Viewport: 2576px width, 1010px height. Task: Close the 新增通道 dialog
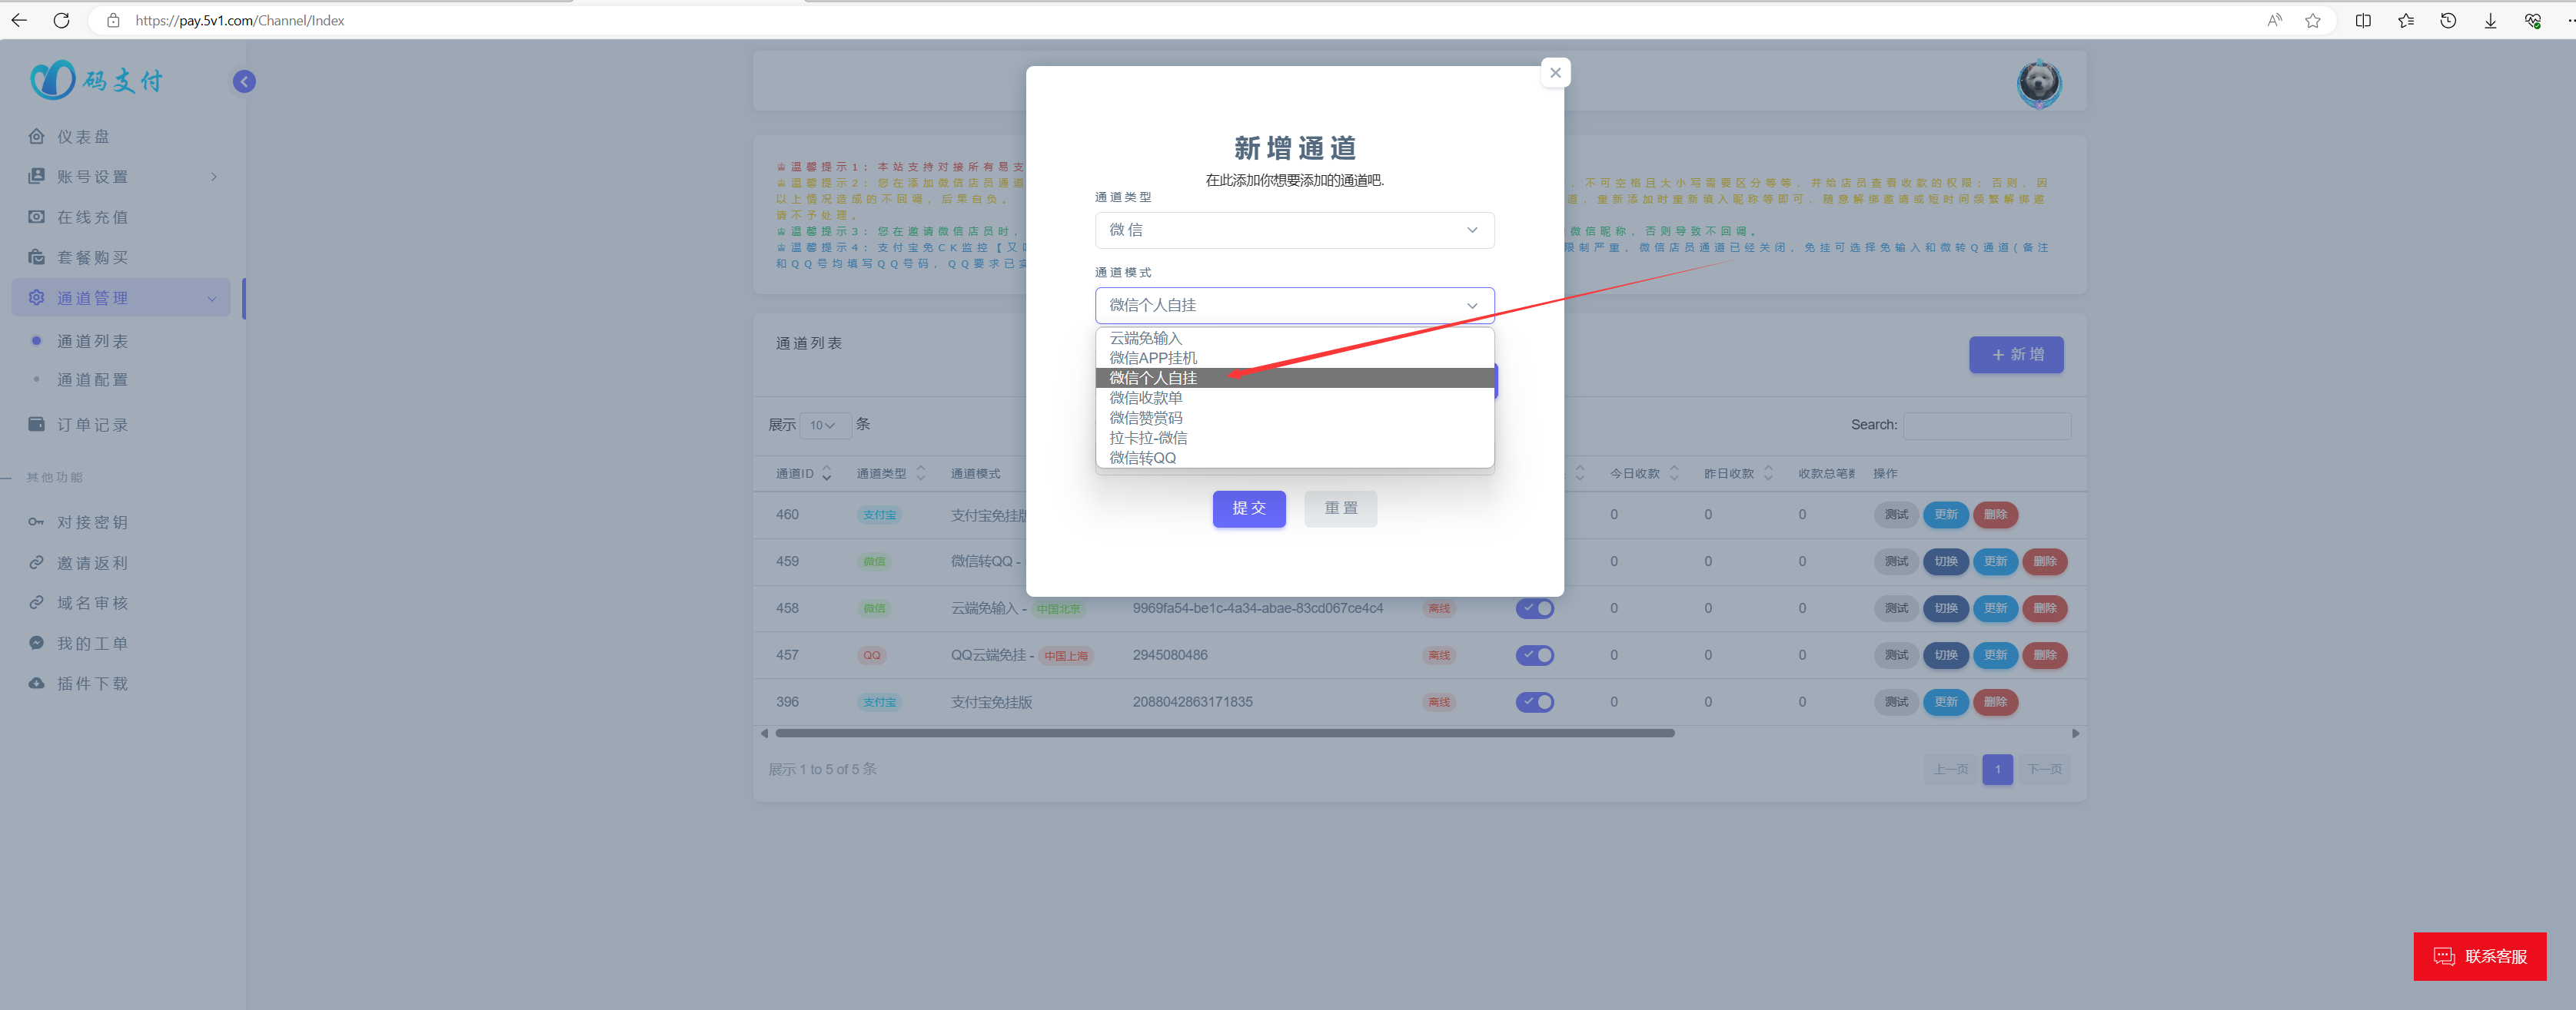pyautogui.click(x=1555, y=73)
